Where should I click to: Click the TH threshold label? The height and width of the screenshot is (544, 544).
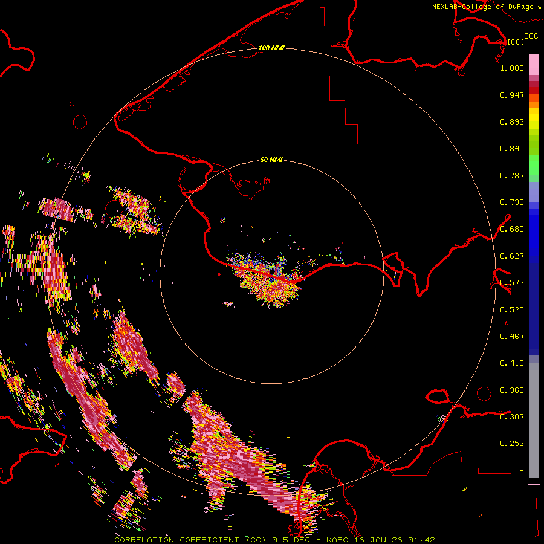tap(519, 470)
